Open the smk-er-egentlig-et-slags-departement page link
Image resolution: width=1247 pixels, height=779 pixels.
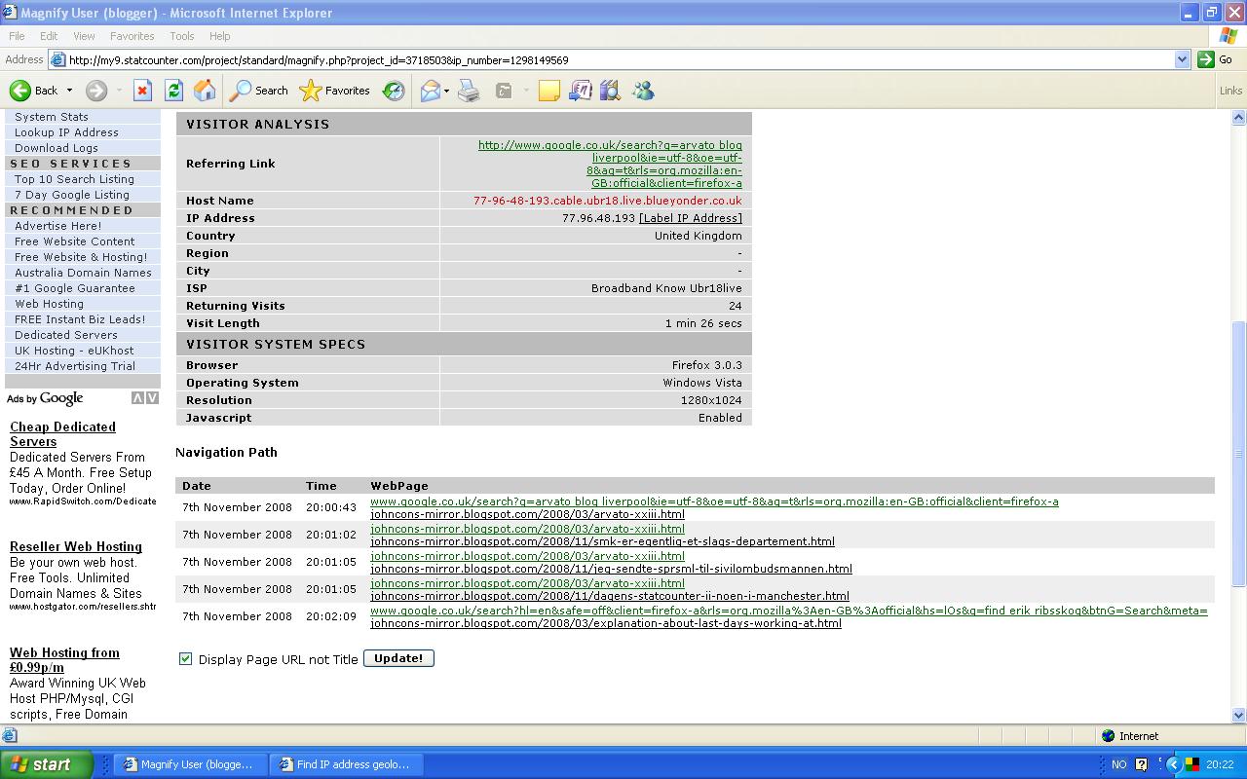pos(602,541)
